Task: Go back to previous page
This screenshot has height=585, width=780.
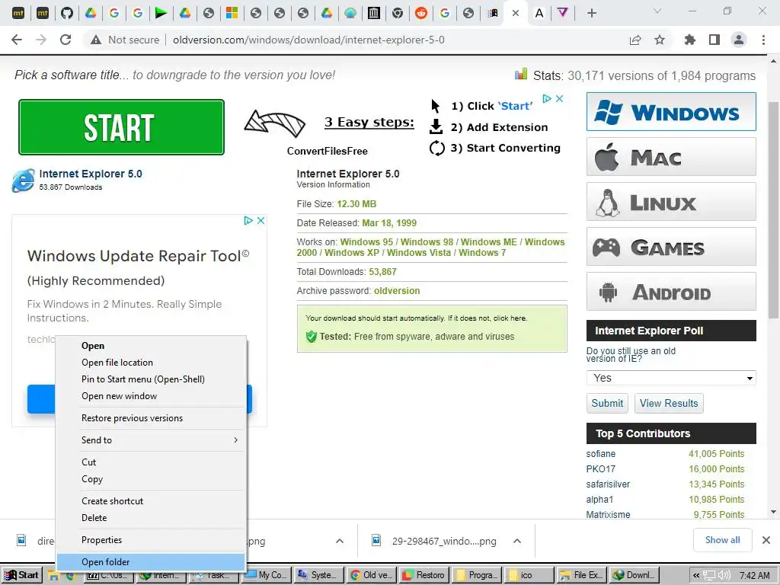Action: coord(17,40)
